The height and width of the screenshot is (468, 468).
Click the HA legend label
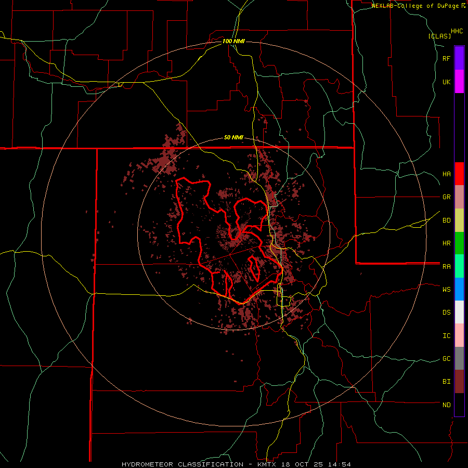pos(446,174)
